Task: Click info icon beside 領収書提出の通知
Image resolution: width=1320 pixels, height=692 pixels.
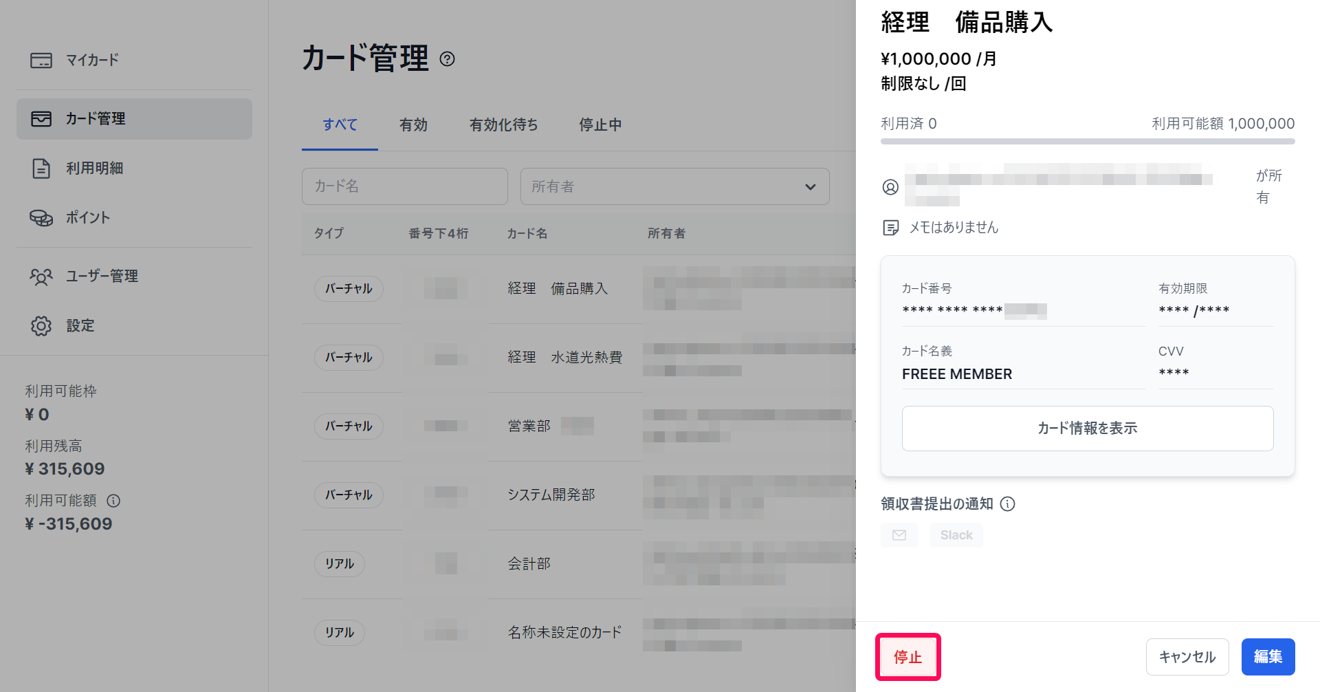Action: pos(1007,504)
